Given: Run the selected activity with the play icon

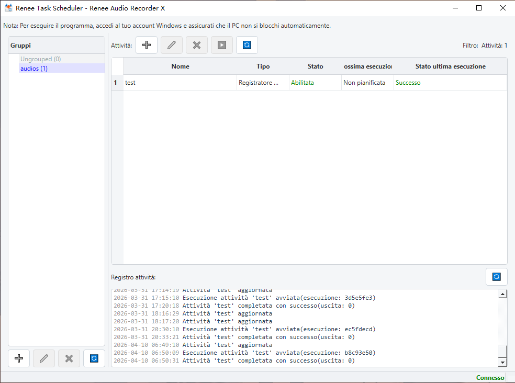Looking at the screenshot, I should click(x=222, y=45).
